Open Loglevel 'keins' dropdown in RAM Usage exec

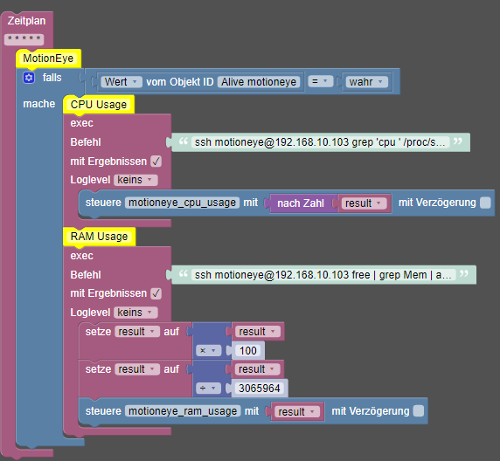pyautogui.click(x=135, y=313)
